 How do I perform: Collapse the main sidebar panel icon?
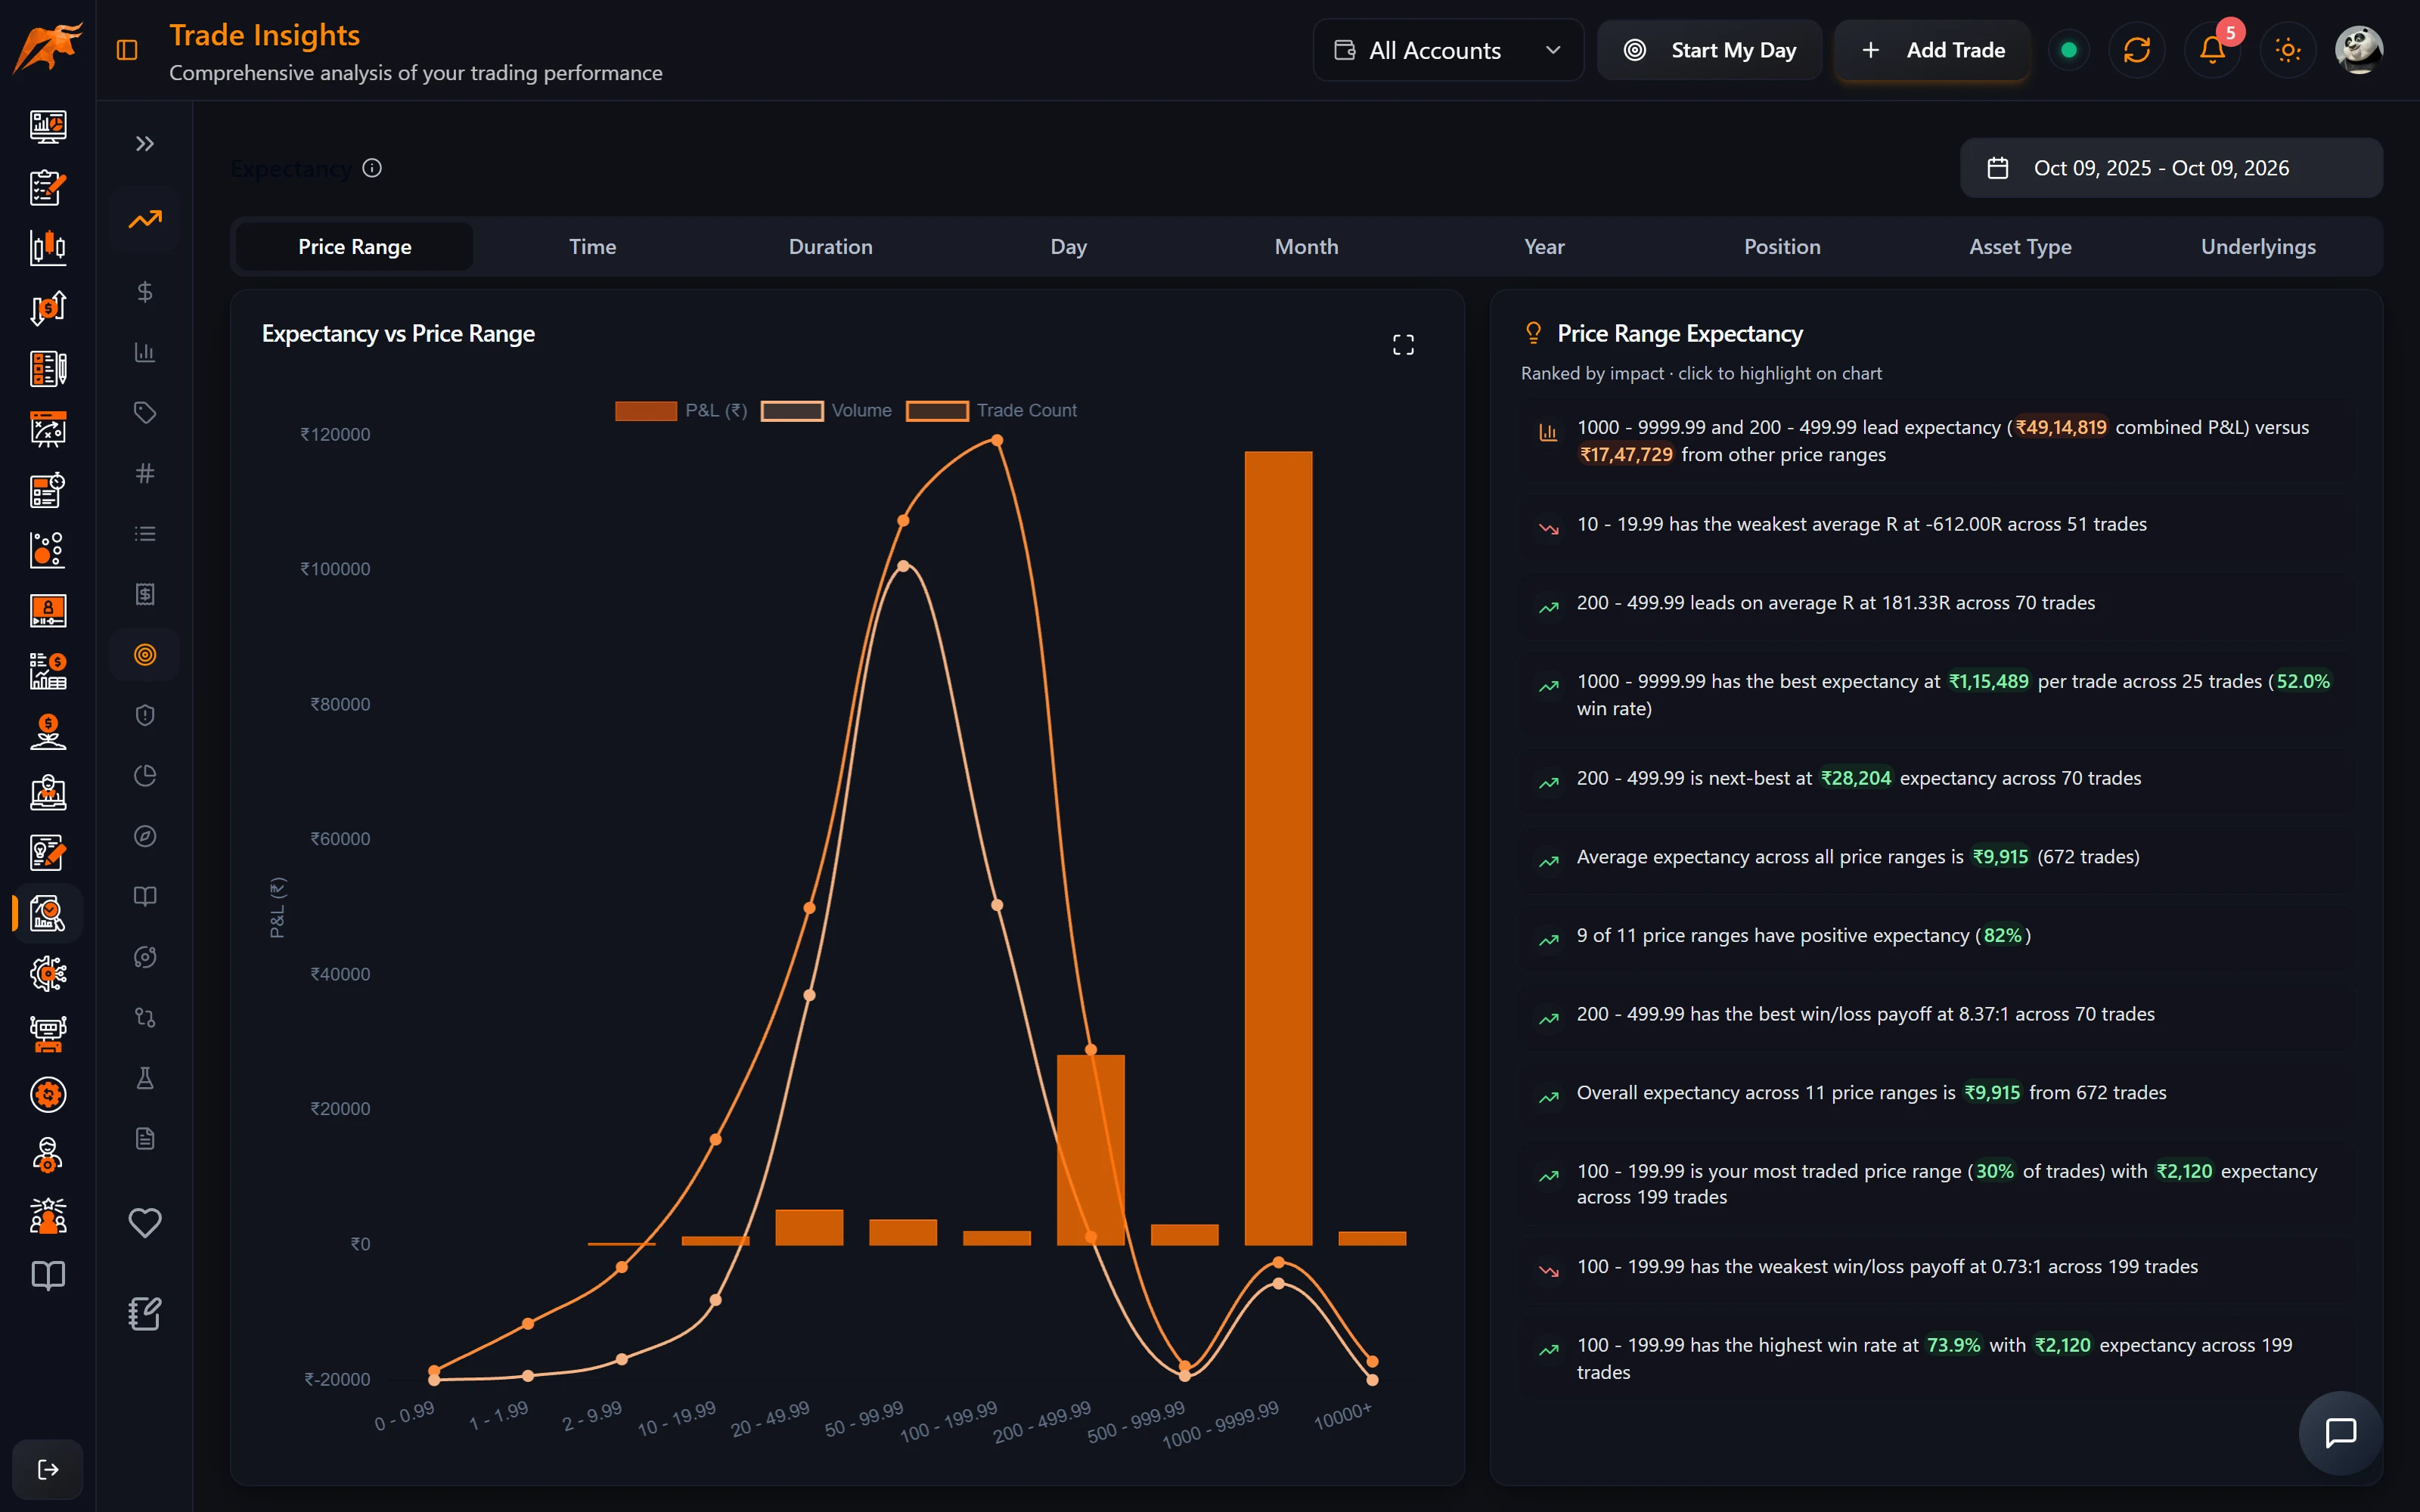(x=127, y=50)
